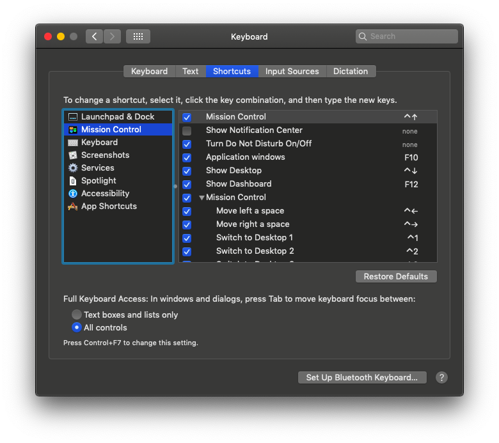Toggle the Mission Control group checkbox
The height and width of the screenshot is (443, 499).
click(187, 198)
